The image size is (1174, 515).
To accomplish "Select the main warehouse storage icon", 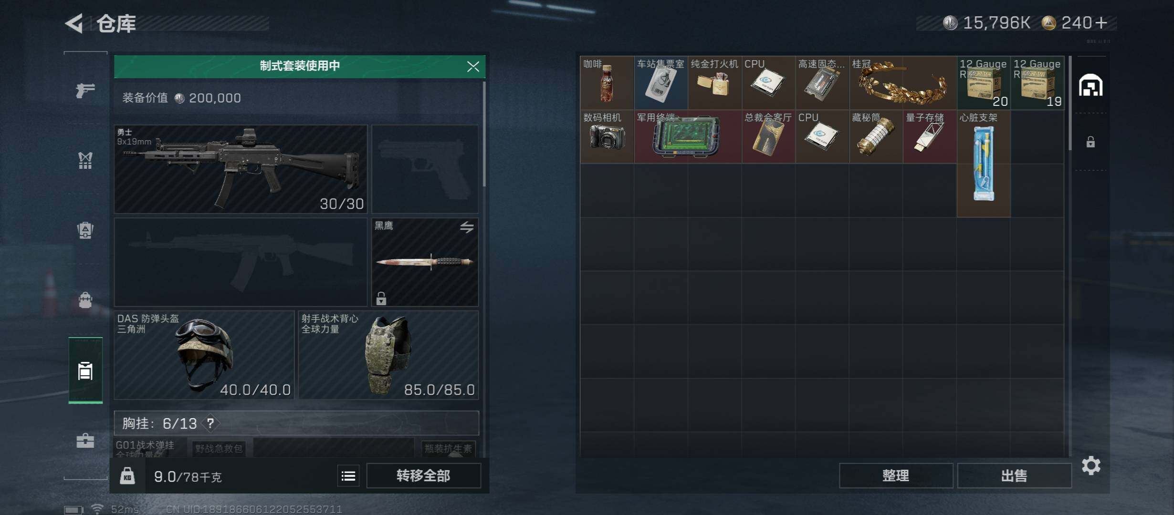I will click(x=1091, y=85).
